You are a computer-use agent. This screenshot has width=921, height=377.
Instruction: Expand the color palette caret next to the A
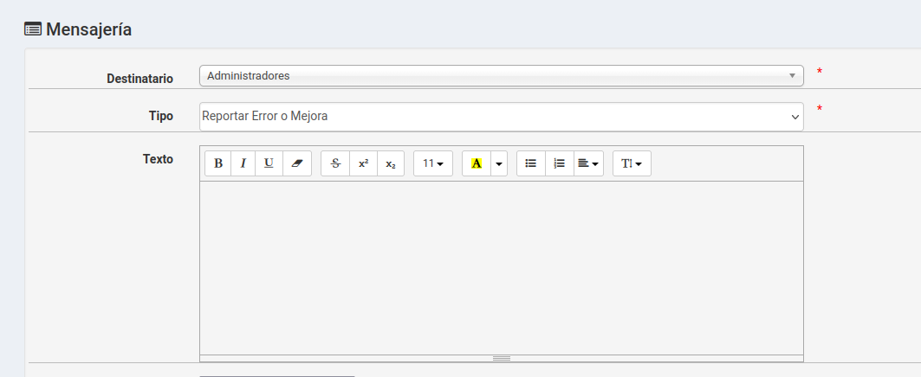click(499, 163)
